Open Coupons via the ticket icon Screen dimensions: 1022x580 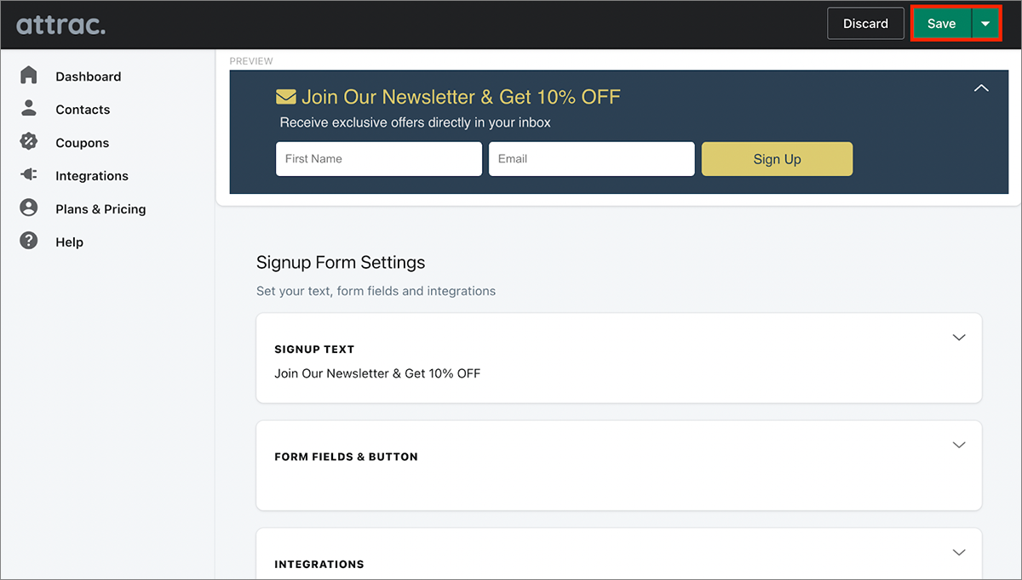click(x=28, y=142)
